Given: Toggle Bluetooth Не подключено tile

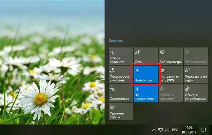Looking at the screenshot, I should (x=146, y=93).
